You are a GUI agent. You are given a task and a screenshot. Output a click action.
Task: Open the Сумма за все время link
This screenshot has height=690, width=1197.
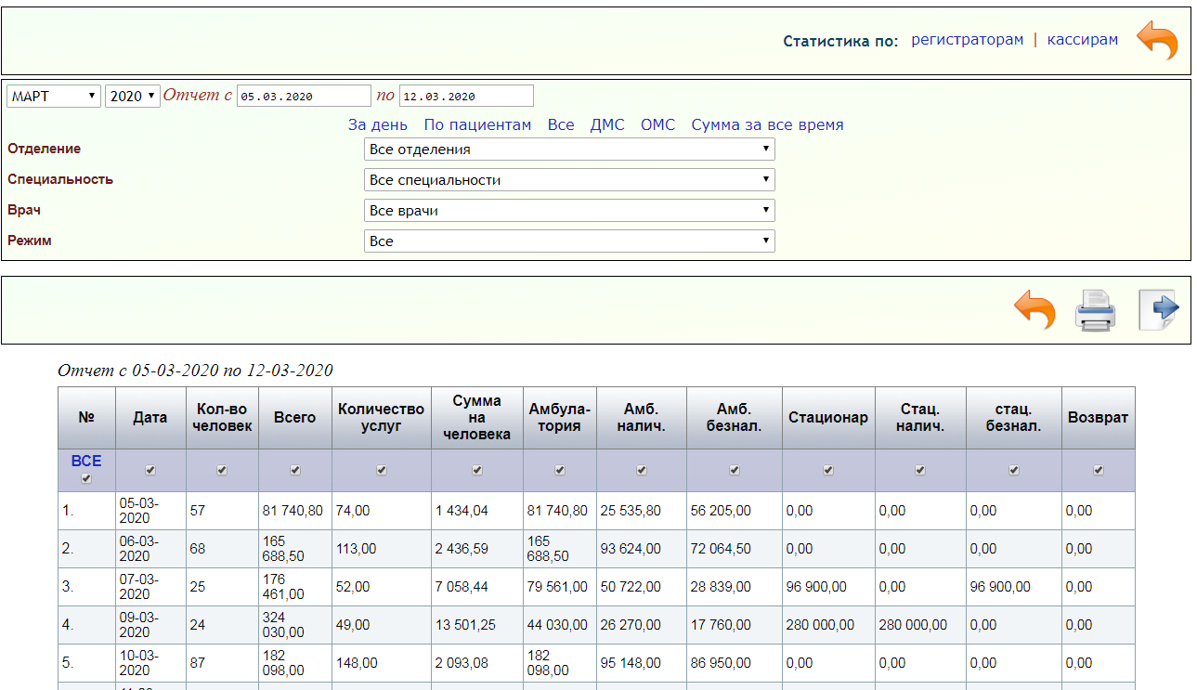[x=767, y=125]
